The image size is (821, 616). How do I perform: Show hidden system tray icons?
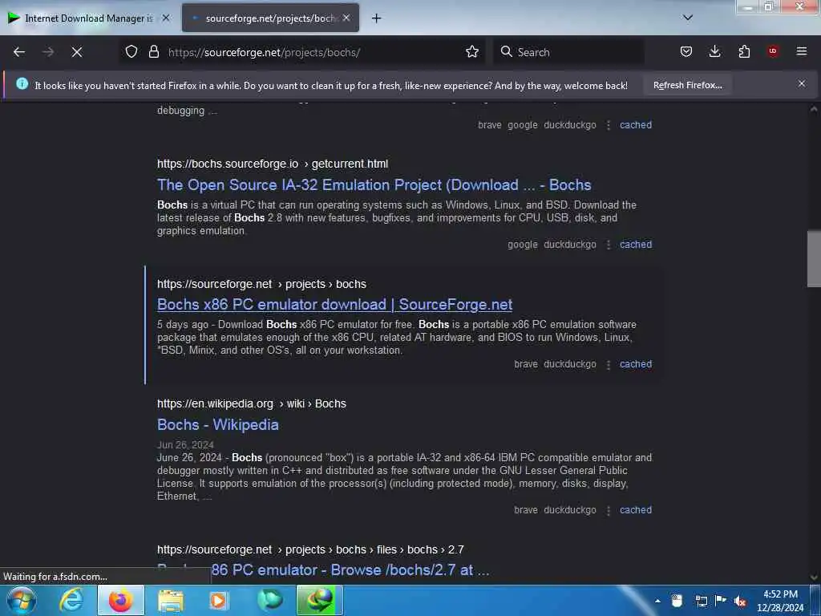(657, 601)
